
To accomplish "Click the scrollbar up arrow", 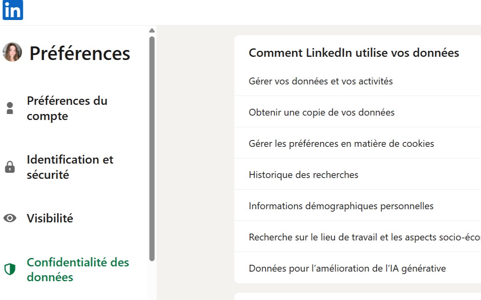I will 152,30.
